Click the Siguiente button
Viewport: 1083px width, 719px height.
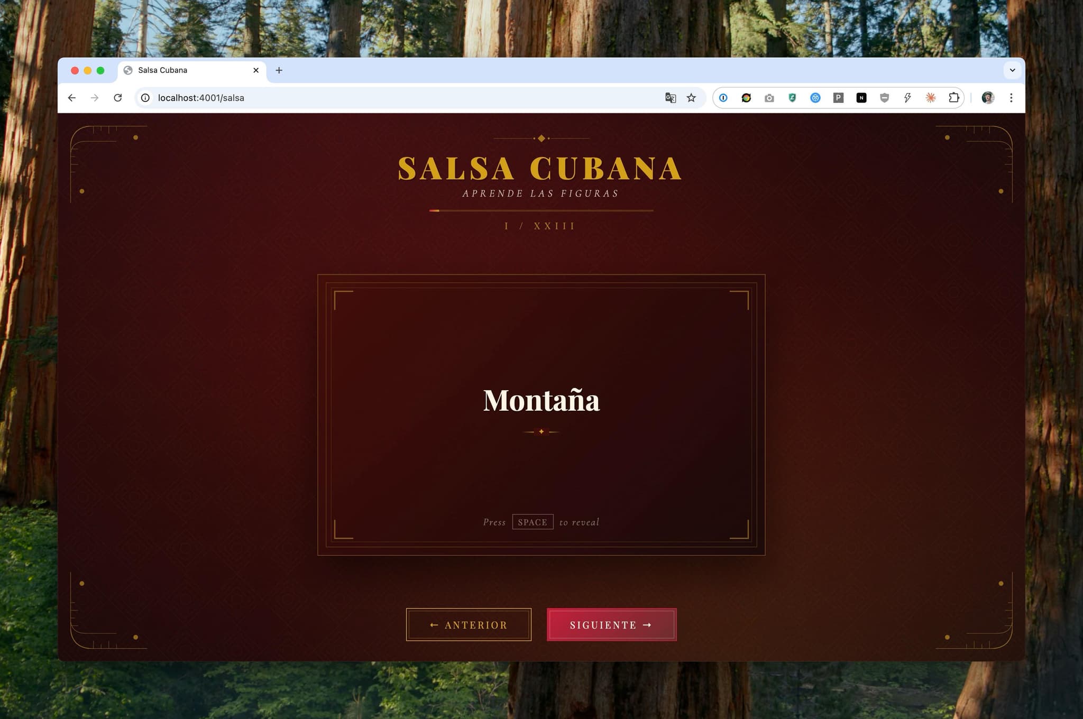coord(611,625)
